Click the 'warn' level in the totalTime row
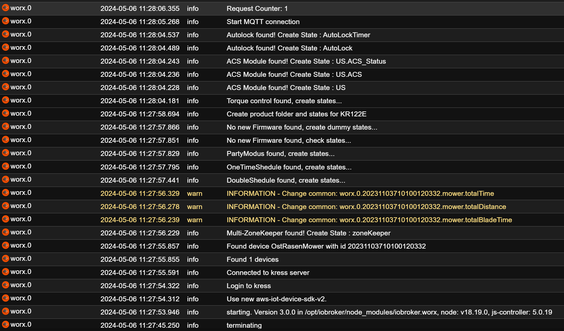 tap(195, 194)
